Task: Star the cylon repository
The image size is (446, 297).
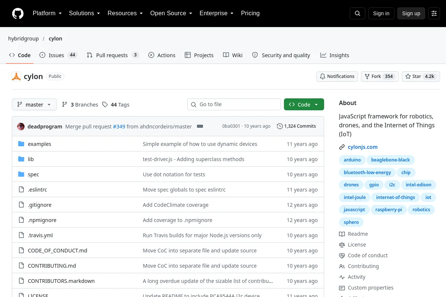Action: [x=421, y=76]
